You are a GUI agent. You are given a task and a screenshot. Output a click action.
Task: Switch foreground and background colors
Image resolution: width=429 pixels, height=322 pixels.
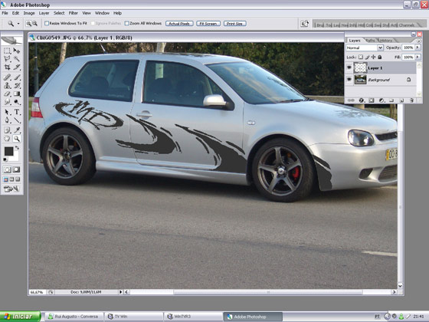(x=17, y=148)
